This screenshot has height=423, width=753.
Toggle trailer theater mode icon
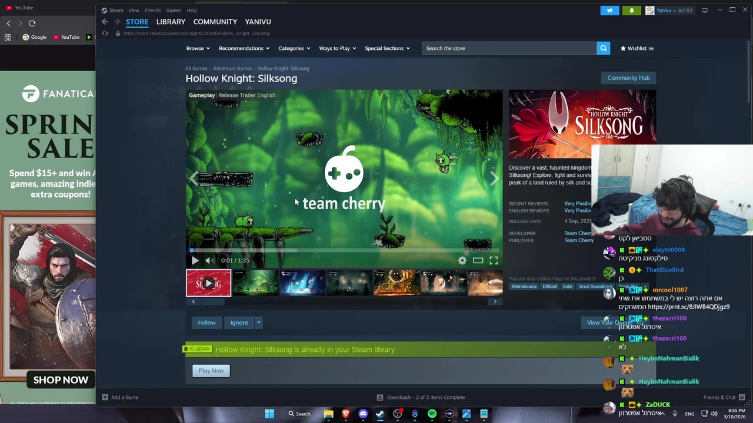478,260
